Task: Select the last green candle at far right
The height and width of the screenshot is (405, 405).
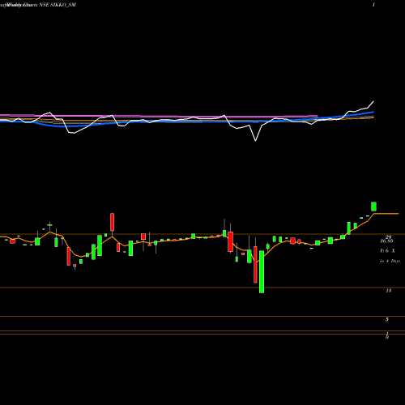Action: click(374, 207)
